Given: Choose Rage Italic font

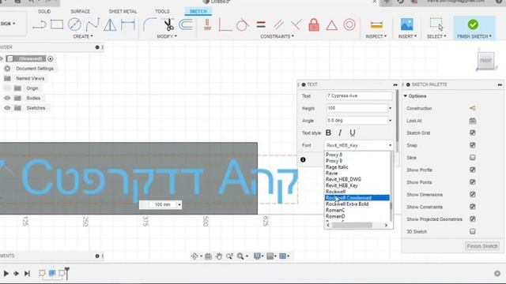Looking at the screenshot, I should click(337, 166).
